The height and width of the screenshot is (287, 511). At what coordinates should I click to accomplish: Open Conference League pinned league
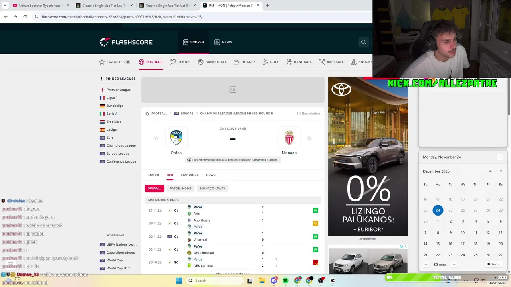[x=118, y=161]
